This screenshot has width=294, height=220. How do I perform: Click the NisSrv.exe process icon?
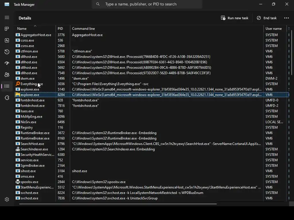[x=18, y=122]
